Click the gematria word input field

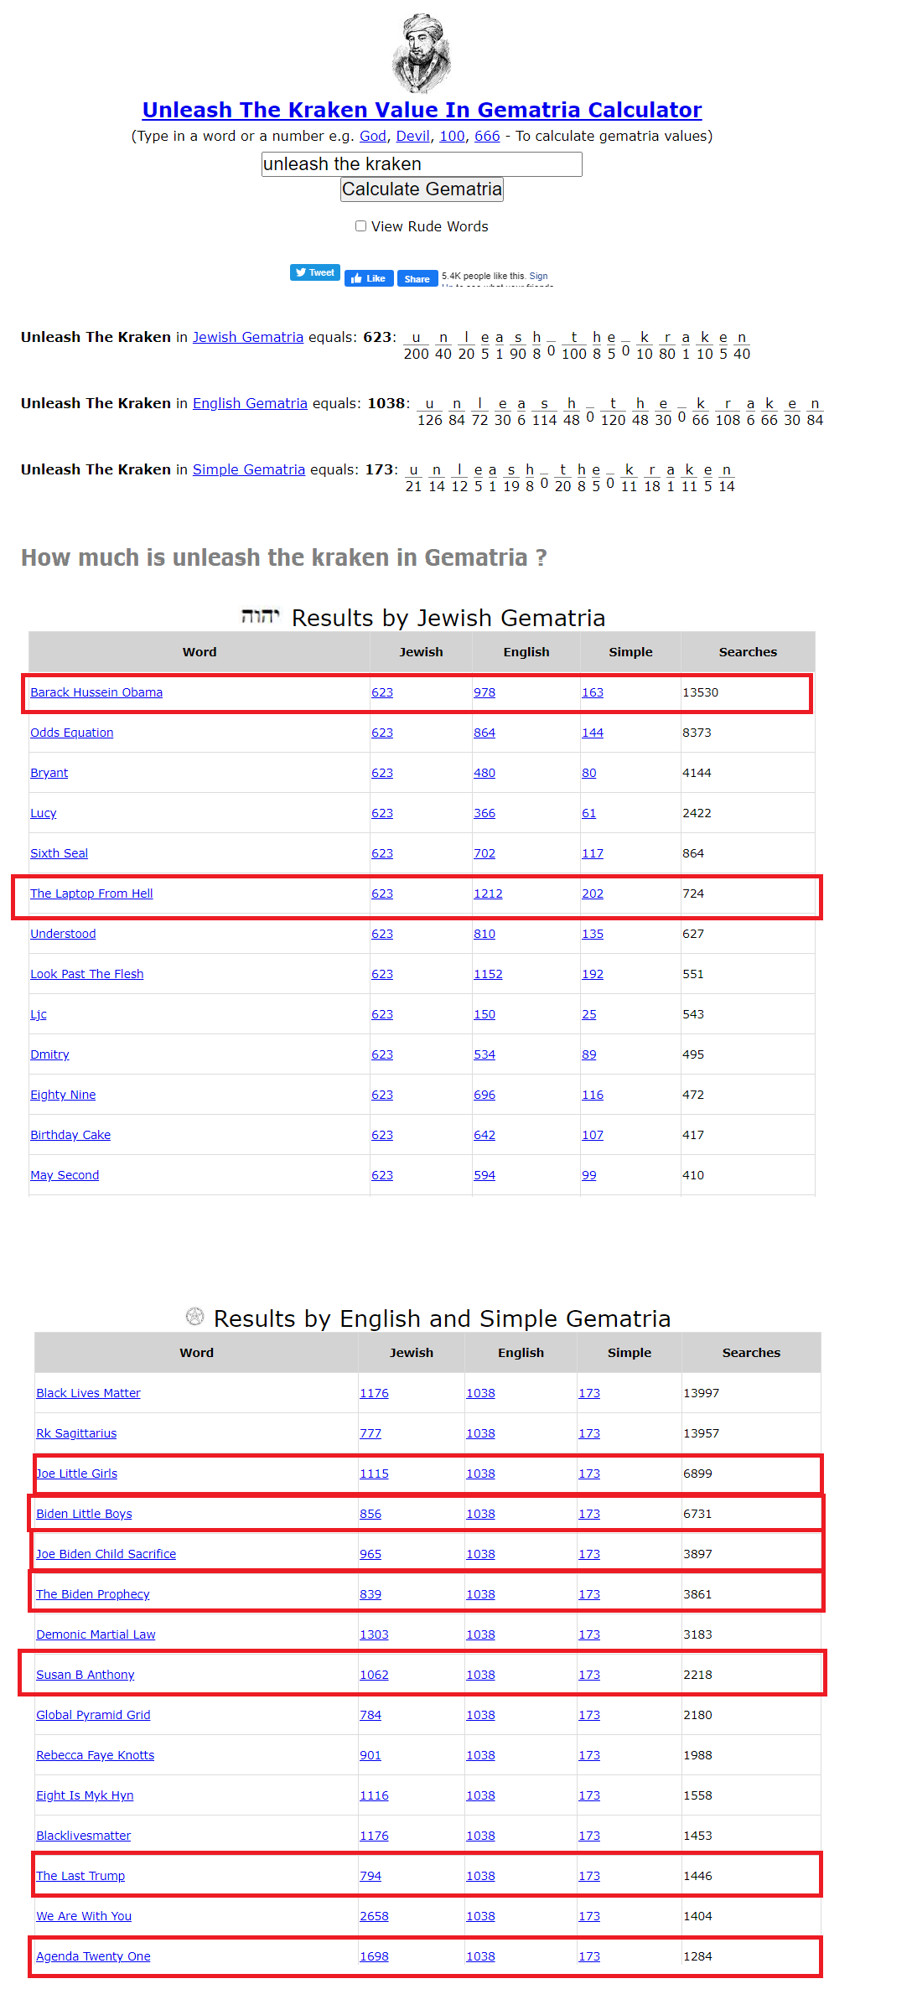(x=422, y=164)
